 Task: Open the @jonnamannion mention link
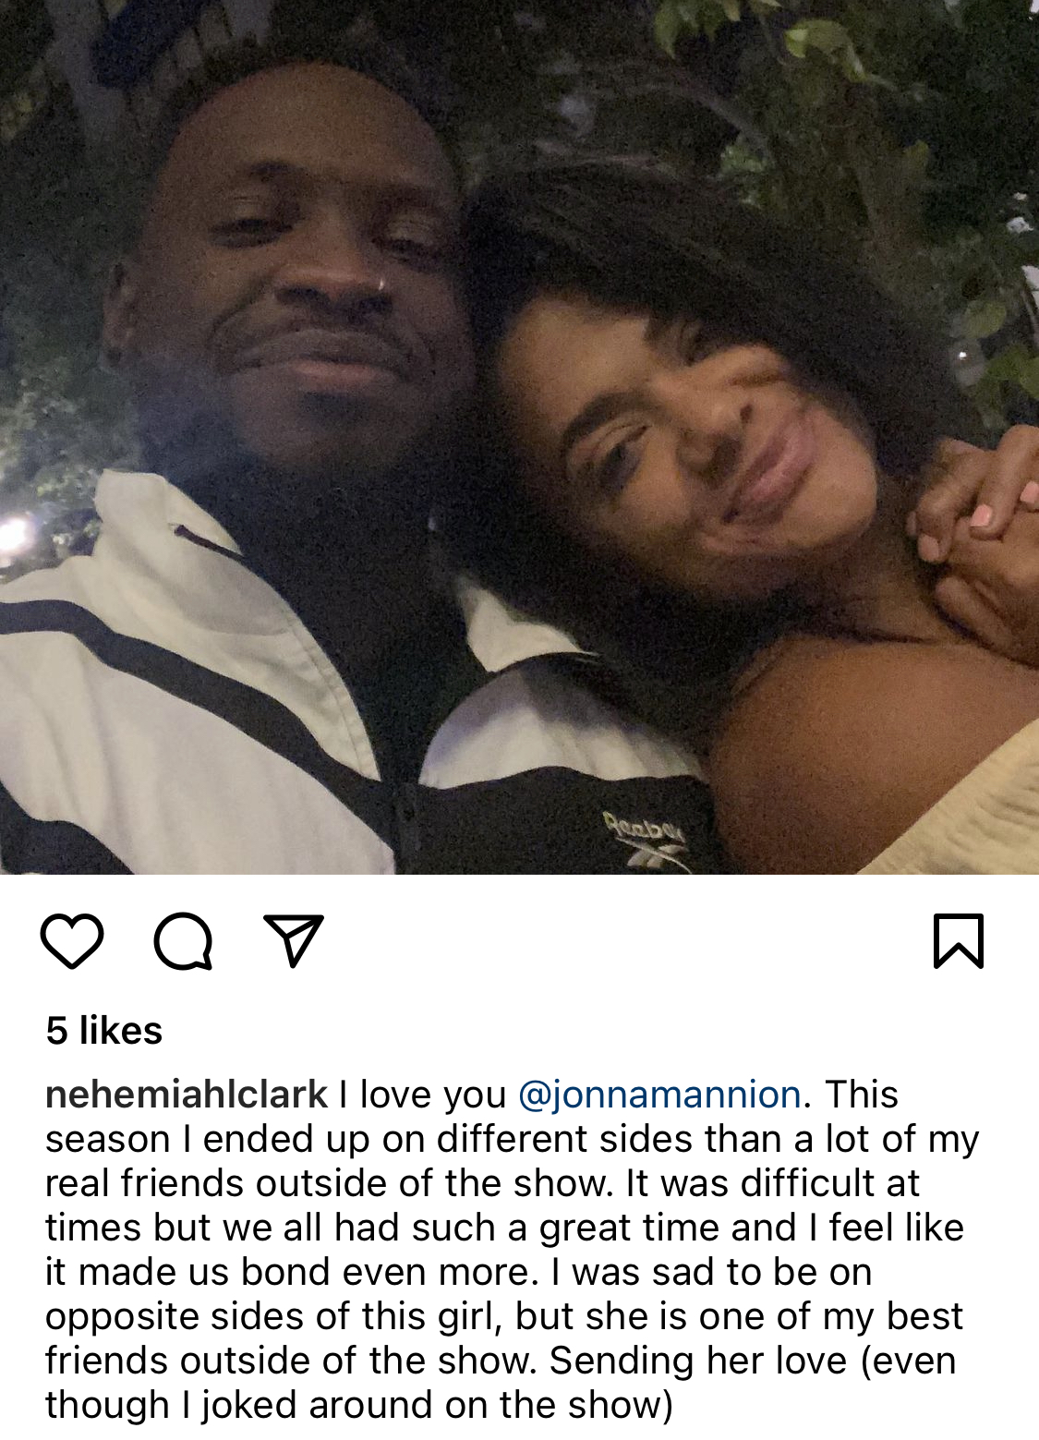[x=659, y=1094]
